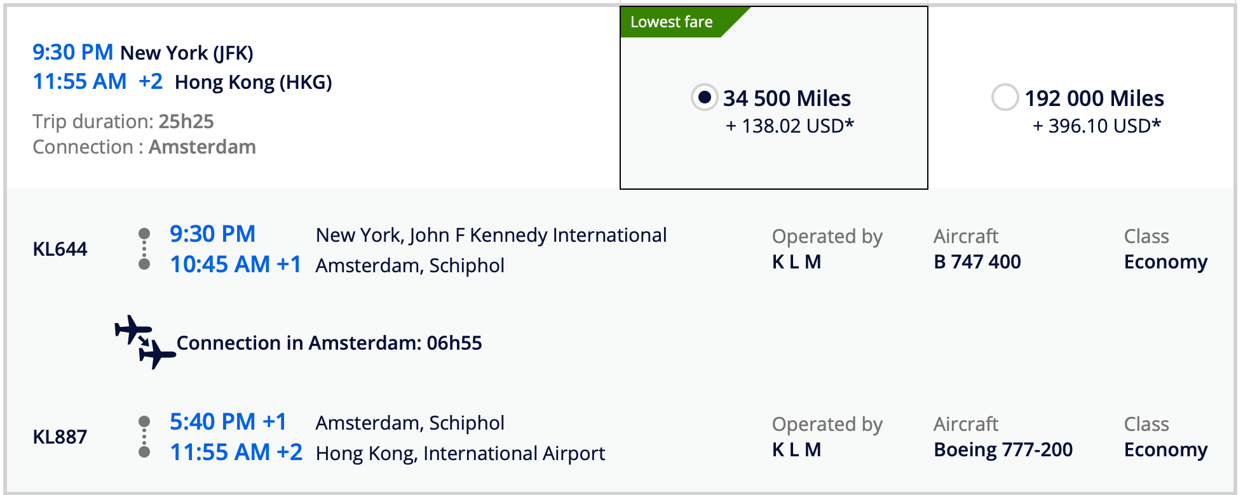The image size is (1243, 495).
Task: Click the dotted route line beside KL887
Action: click(x=144, y=437)
